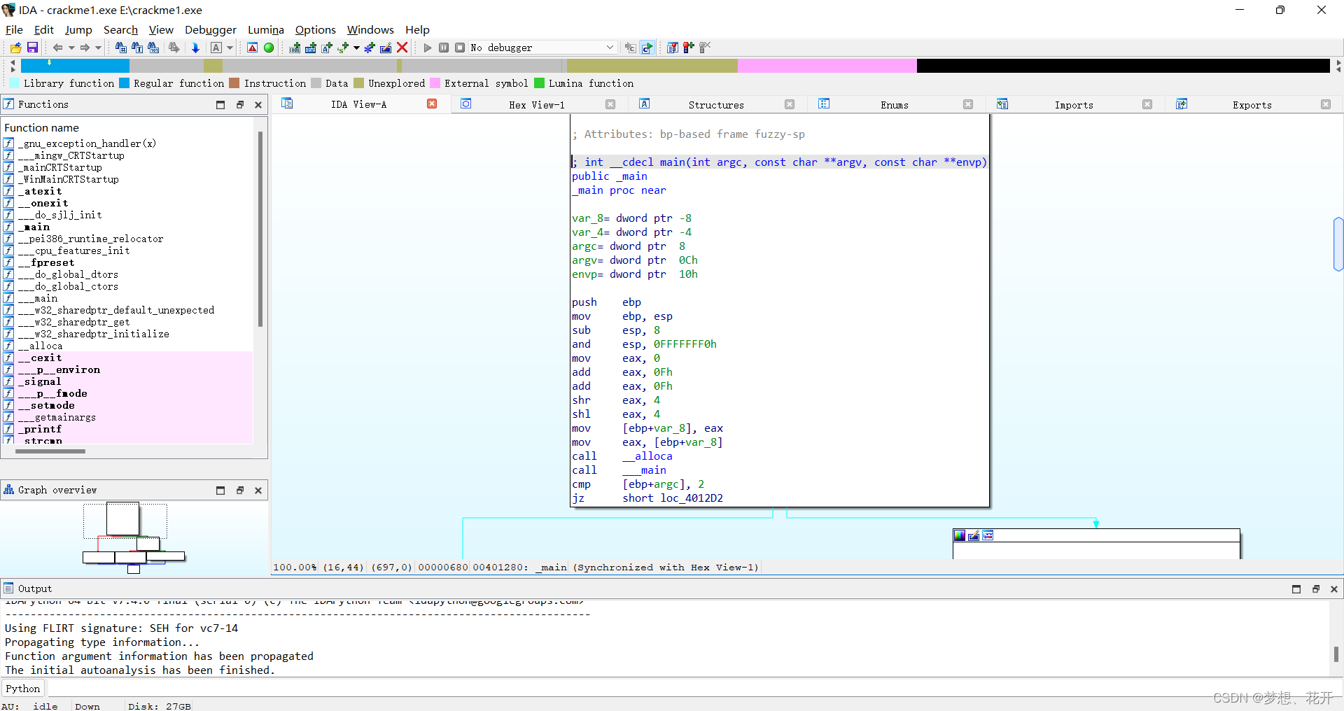Select _atexit in the Functions list
1344x711 pixels.
(x=41, y=191)
